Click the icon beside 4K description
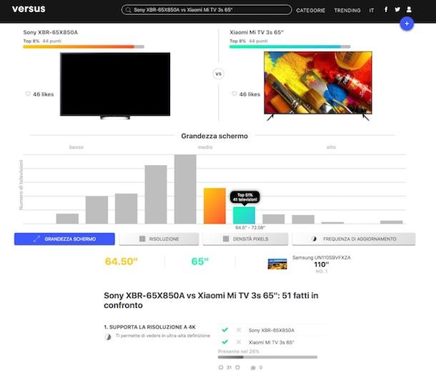 [108, 337]
